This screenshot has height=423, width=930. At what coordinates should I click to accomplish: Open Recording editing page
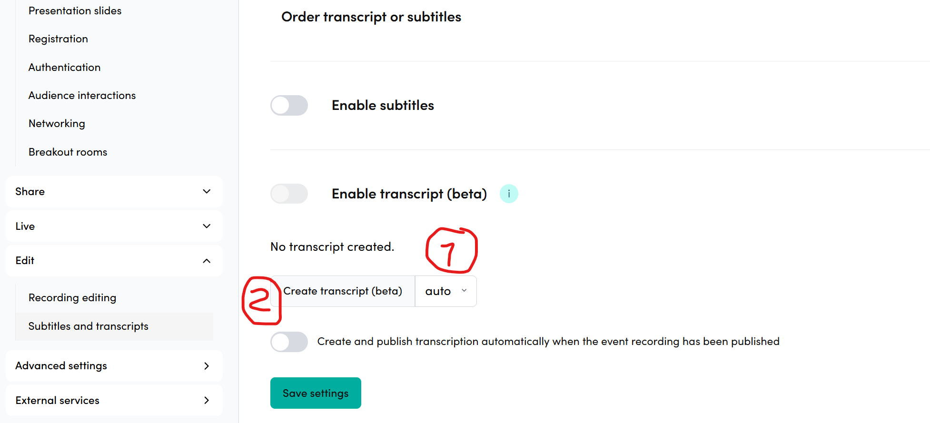point(72,298)
